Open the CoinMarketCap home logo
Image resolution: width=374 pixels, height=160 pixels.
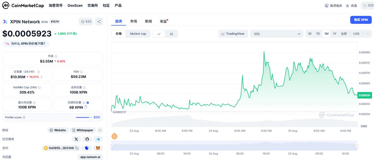pyautogui.click(x=22, y=6)
